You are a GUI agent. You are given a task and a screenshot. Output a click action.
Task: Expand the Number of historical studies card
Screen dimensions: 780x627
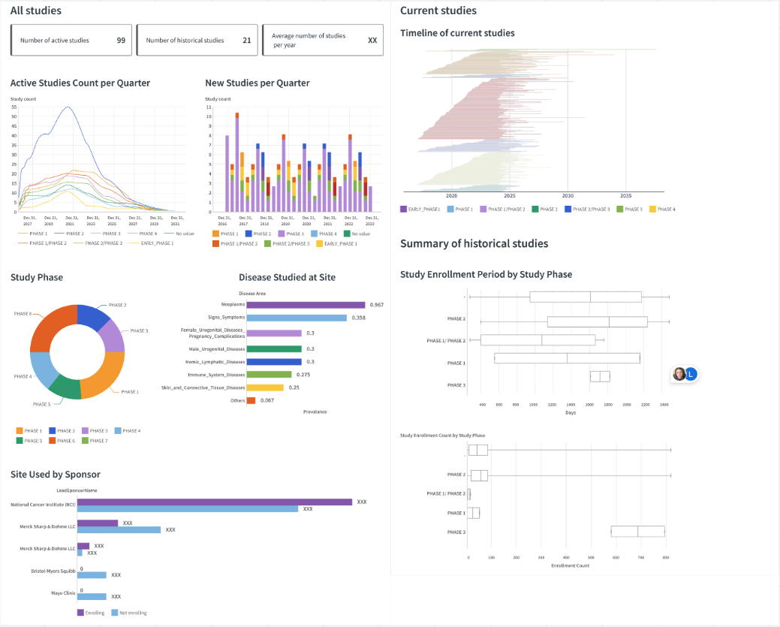click(x=197, y=40)
